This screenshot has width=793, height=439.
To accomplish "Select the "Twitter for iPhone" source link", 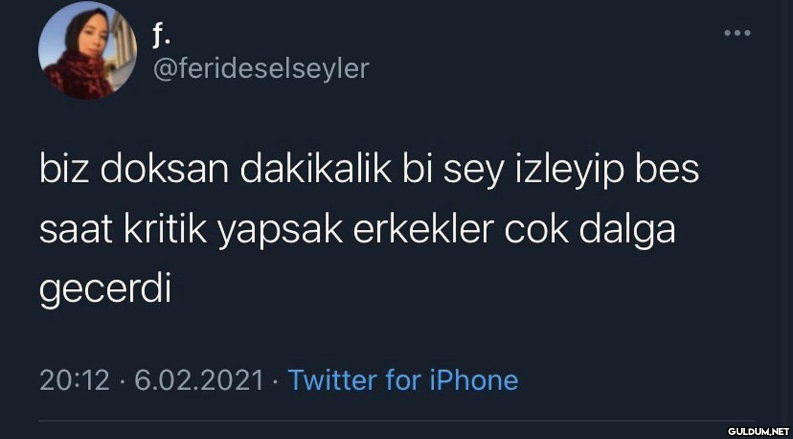I will [404, 381].
